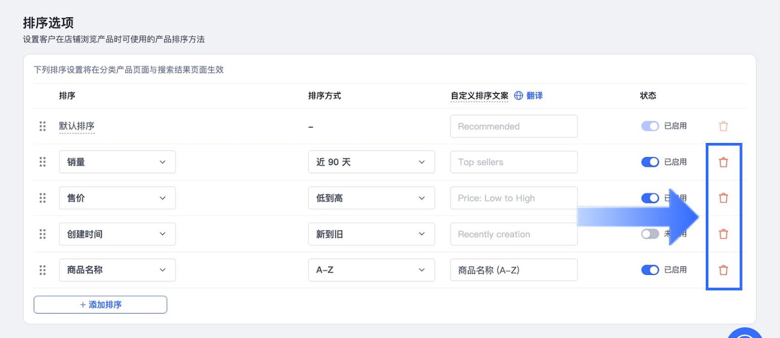Click the 添加排序 button

click(x=100, y=304)
